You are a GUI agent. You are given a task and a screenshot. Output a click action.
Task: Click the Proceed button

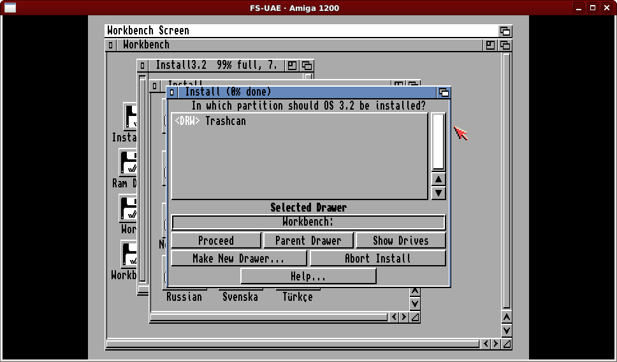click(216, 240)
